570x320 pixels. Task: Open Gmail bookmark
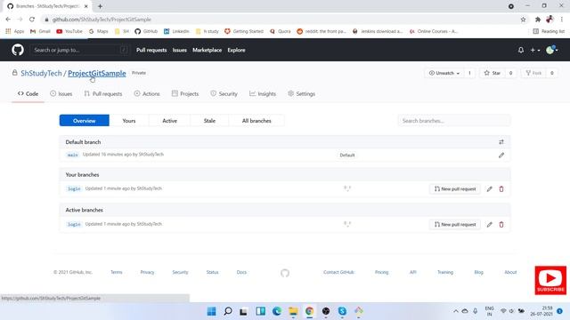click(x=40, y=31)
